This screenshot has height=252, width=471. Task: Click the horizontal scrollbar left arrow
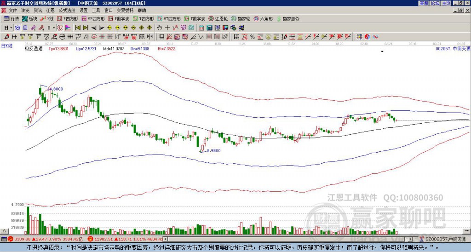166,239
